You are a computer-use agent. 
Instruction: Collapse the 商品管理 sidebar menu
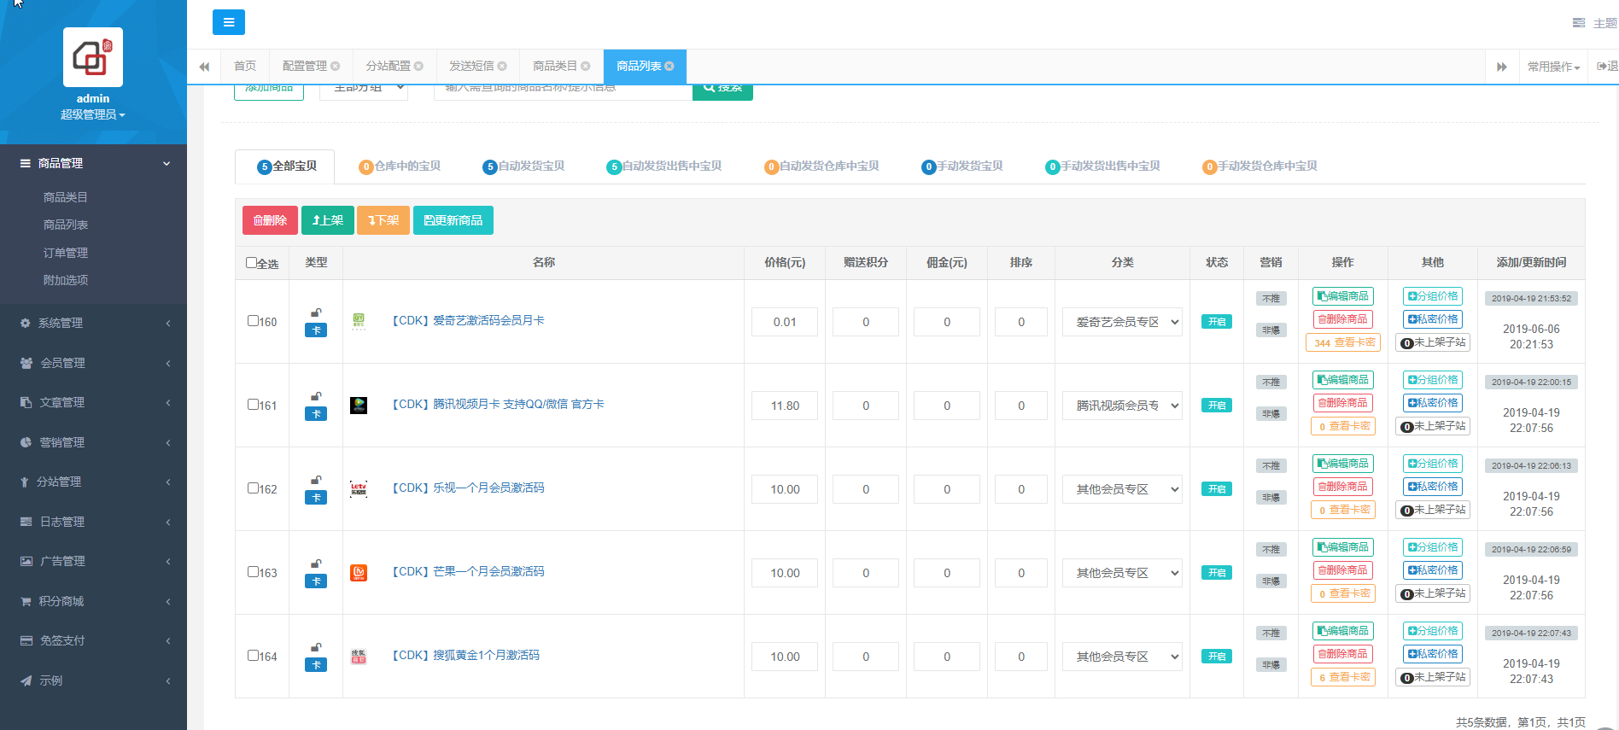93,163
